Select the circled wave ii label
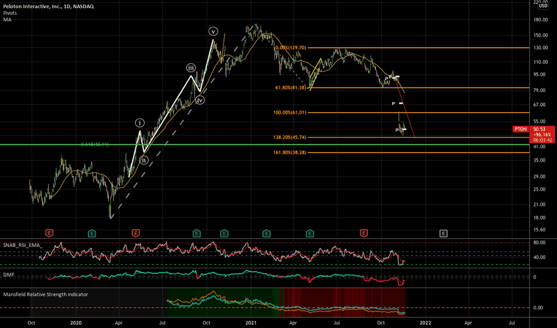This screenshot has width=557, height=328. (143, 160)
